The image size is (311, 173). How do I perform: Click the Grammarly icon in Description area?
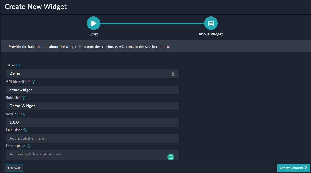[171, 157]
